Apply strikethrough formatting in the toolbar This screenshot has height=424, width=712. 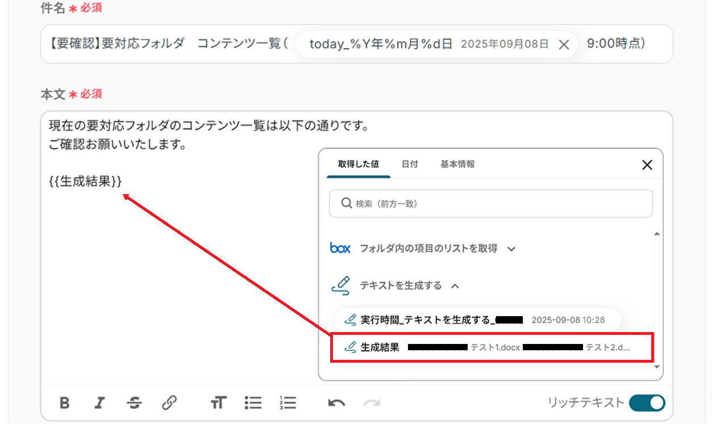135,403
